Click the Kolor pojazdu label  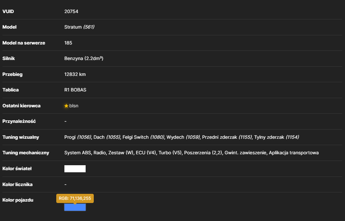point(18,200)
